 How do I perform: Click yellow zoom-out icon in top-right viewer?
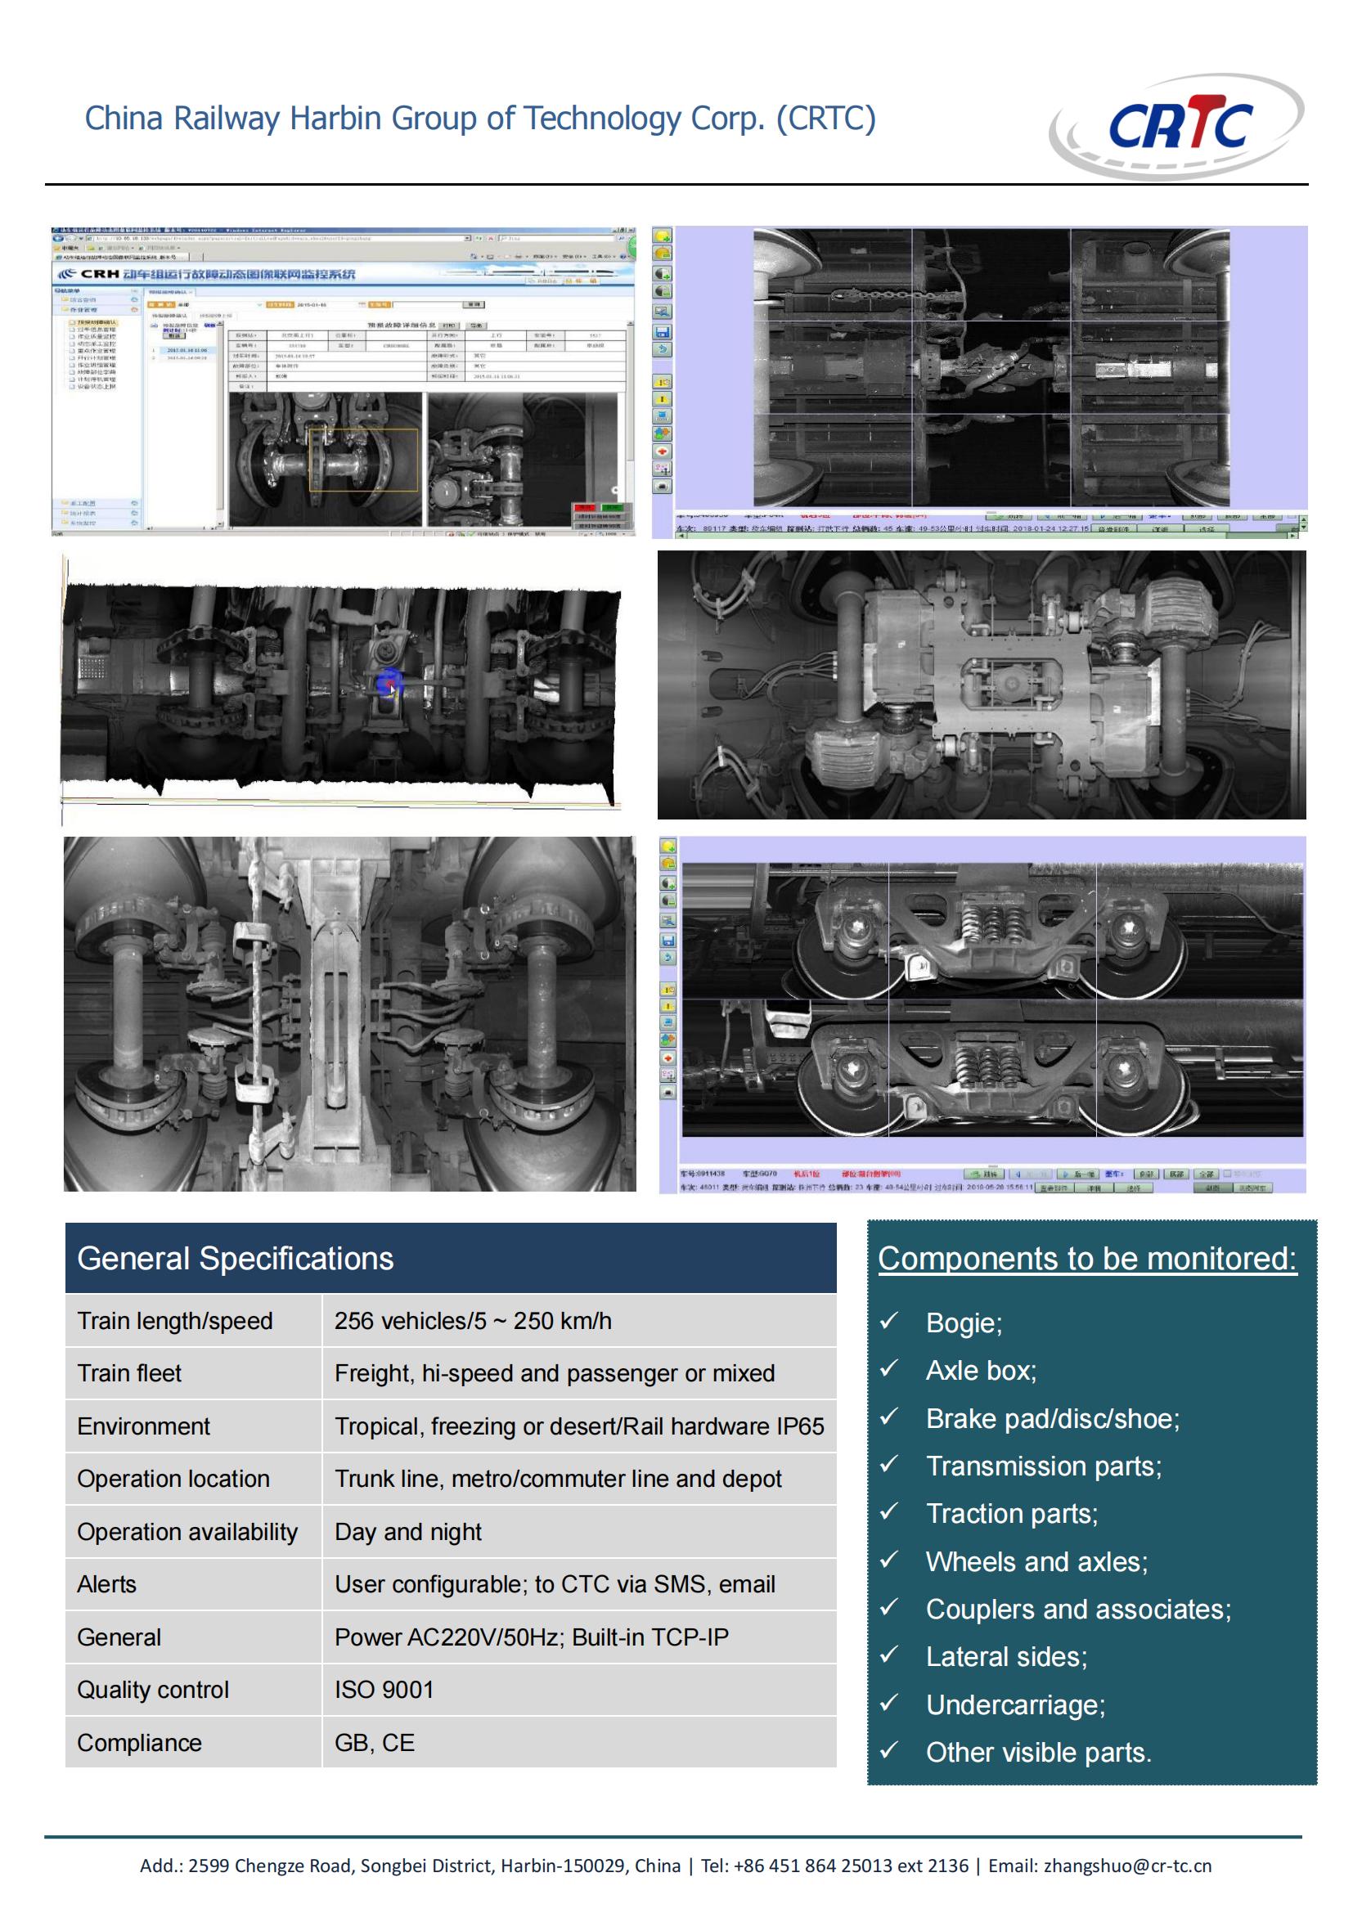coord(663,253)
